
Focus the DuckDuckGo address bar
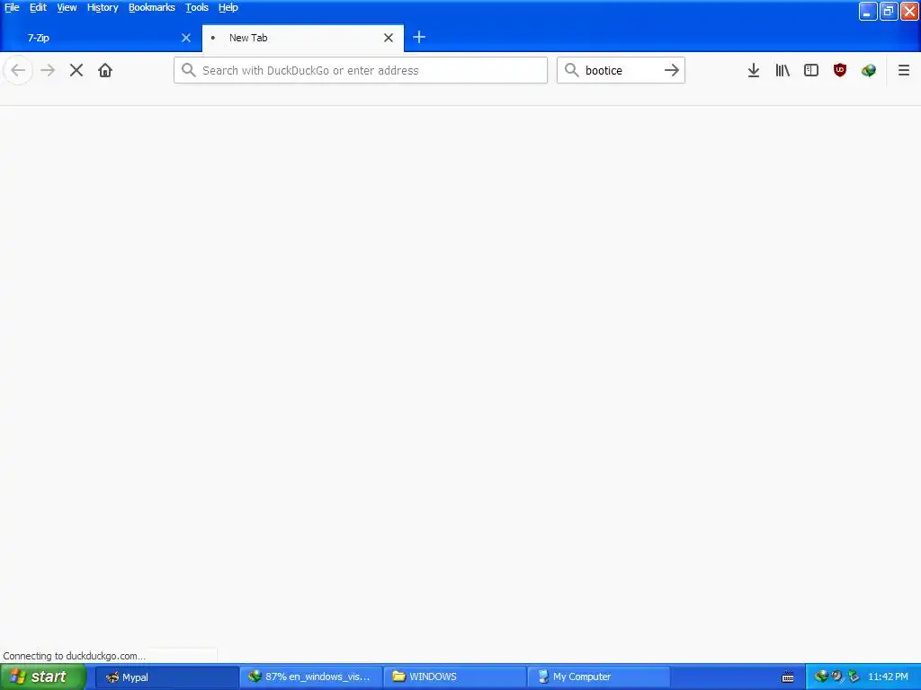pos(361,70)
